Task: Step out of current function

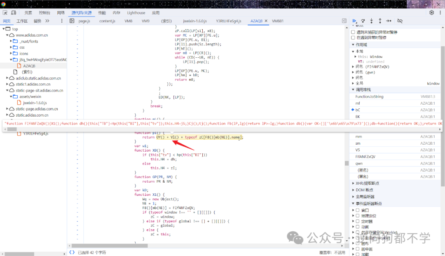Action: click(380, 21)
